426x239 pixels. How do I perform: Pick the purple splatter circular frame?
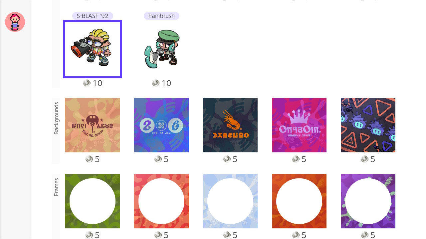[x=368, y=201]
